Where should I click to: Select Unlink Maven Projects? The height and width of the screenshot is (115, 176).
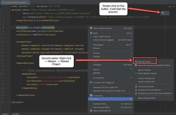pyautogui.click(x=147, y=73)
